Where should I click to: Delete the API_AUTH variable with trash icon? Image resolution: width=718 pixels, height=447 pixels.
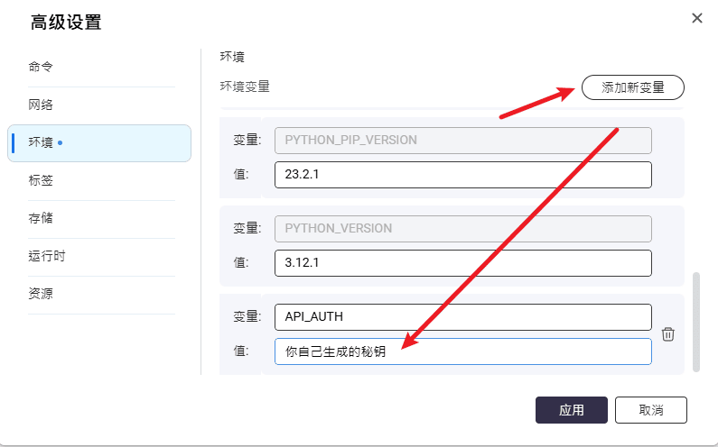pyautogui.click(x=668, y=334)
